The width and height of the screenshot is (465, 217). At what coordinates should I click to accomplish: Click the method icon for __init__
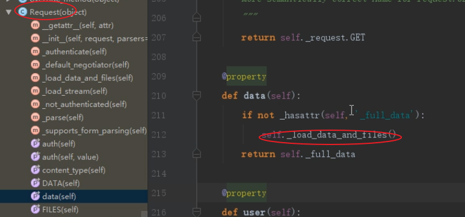pos(35,39)
